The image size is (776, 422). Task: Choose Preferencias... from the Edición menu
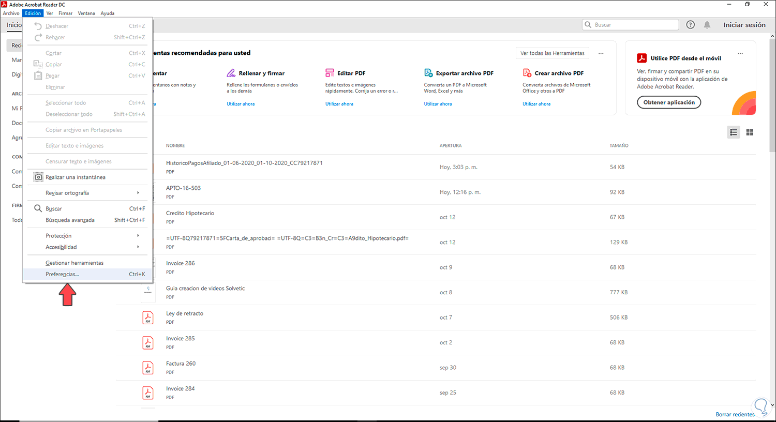(x=62, y=274)
